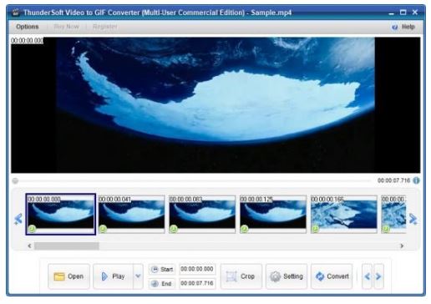Click the right blue arrow beside thumbnails
The height and width of the screenshot is (304, 431).
pos(413,219)
